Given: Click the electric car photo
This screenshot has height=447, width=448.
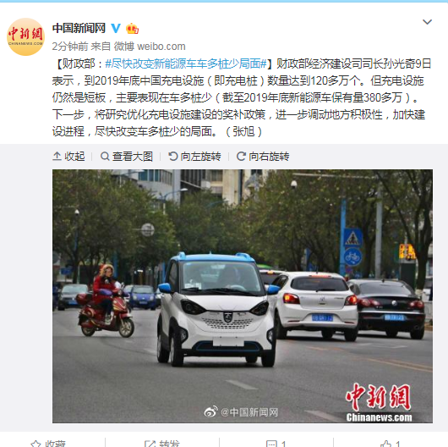Looking at the screenshot, I should point(243,296).
